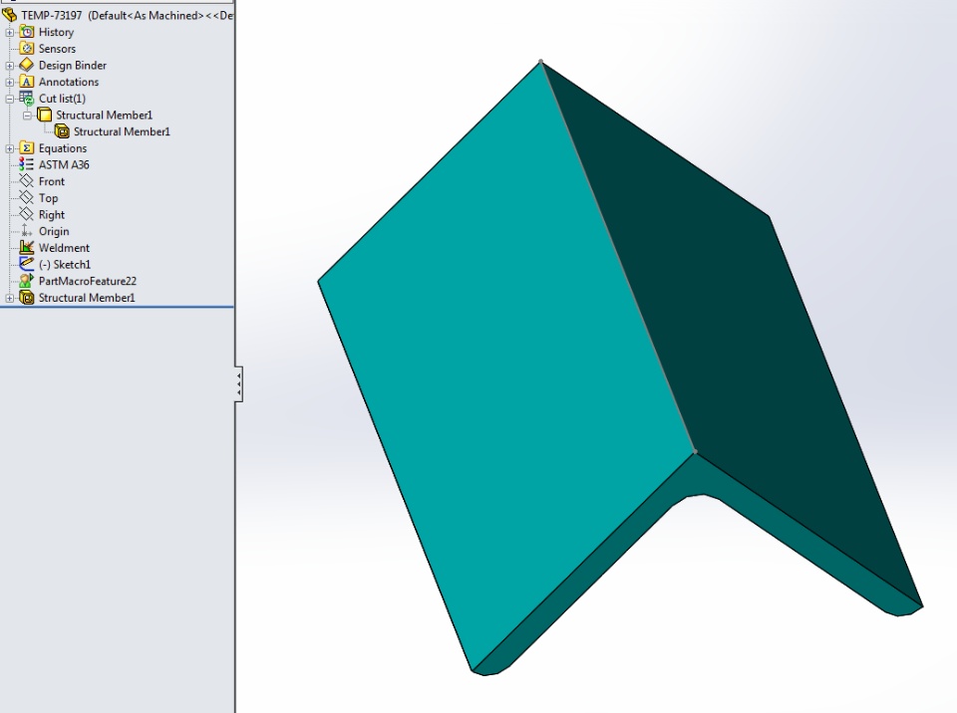This screenshot has height=713, width=957.
Task: Click the TEMP-73197 part icon
Action: pos(10,14)
